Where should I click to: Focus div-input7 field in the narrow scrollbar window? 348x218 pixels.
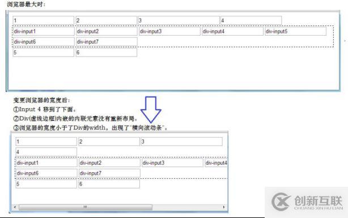pos(109,173)
